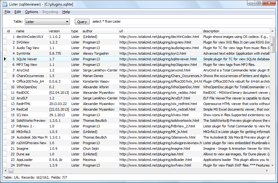This screenshot has height=183, width=278.
Task: Click version cell [02.04.2013]
Action: (x=59, y=93)
